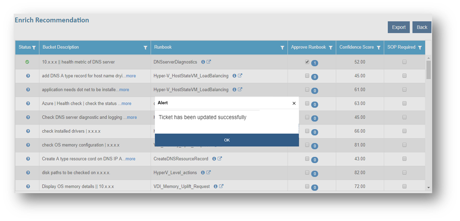Click the info icon beside DNSserverDiagnostics runbook
This screenshot has width=460, height=221.
[x=203, y=62]
